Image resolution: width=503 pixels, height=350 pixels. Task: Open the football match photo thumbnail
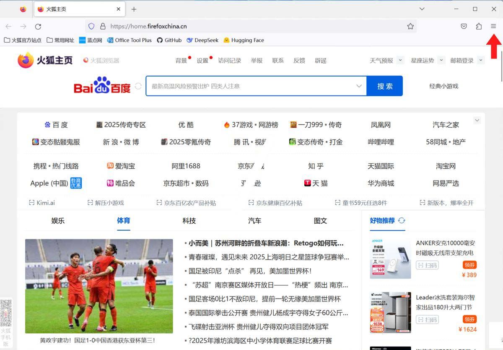pos(99,286)
